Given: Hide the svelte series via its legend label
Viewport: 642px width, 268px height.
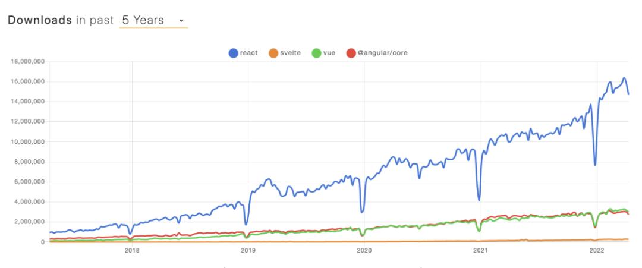Looking at the screenshot, I should pos(290,53).
